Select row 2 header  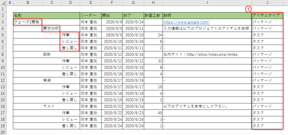click(x=3, y=16)
